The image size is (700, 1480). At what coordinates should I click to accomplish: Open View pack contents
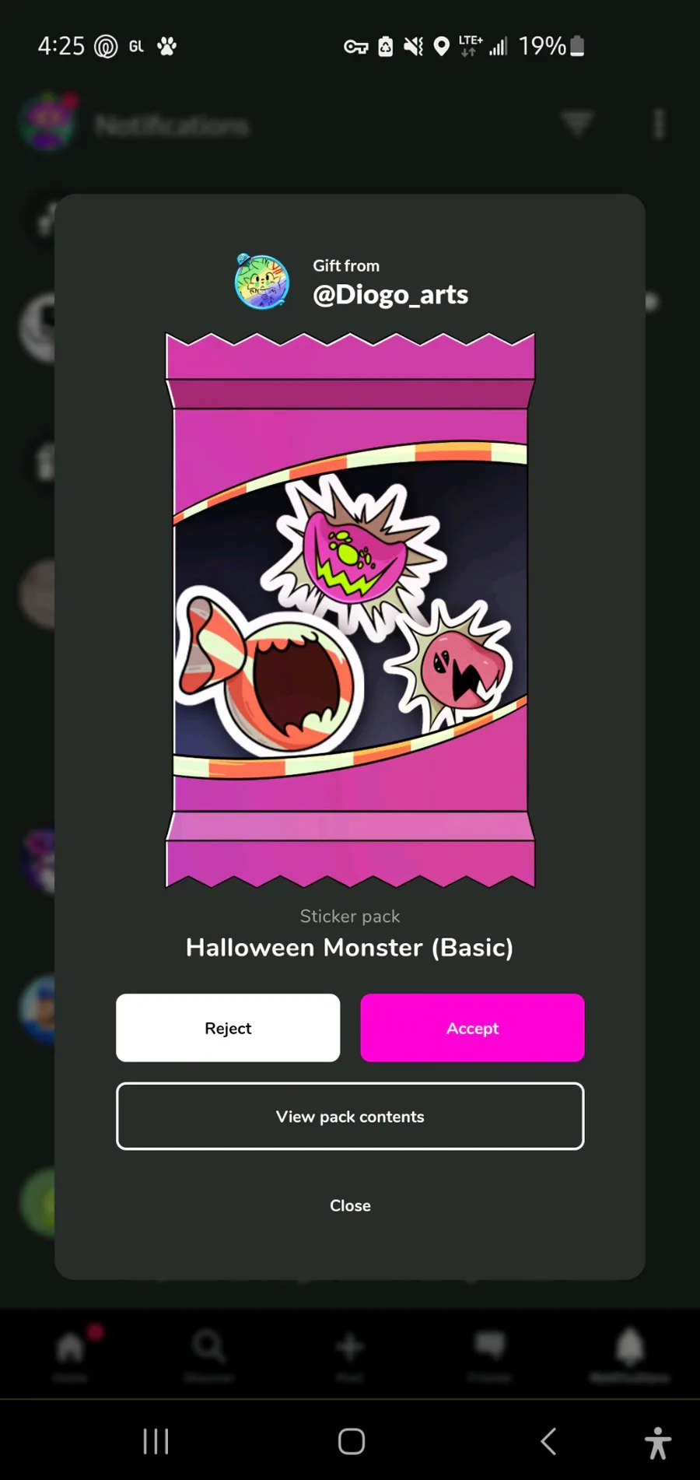click(350, 1116)
